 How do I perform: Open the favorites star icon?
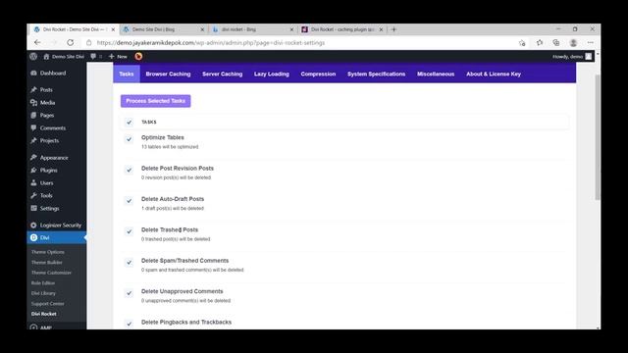click(540, 42)
